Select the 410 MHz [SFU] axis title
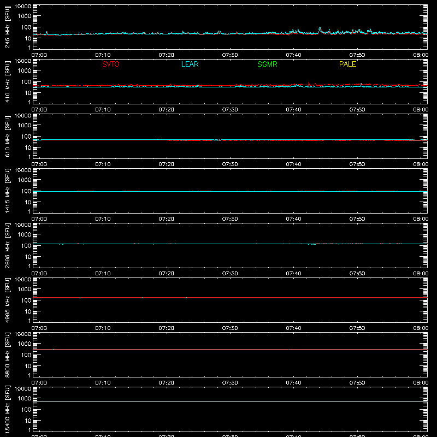 pos(7,81)
